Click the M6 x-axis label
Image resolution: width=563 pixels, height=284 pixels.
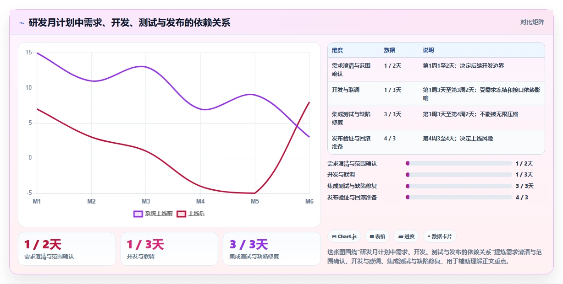tap(309, 201)
